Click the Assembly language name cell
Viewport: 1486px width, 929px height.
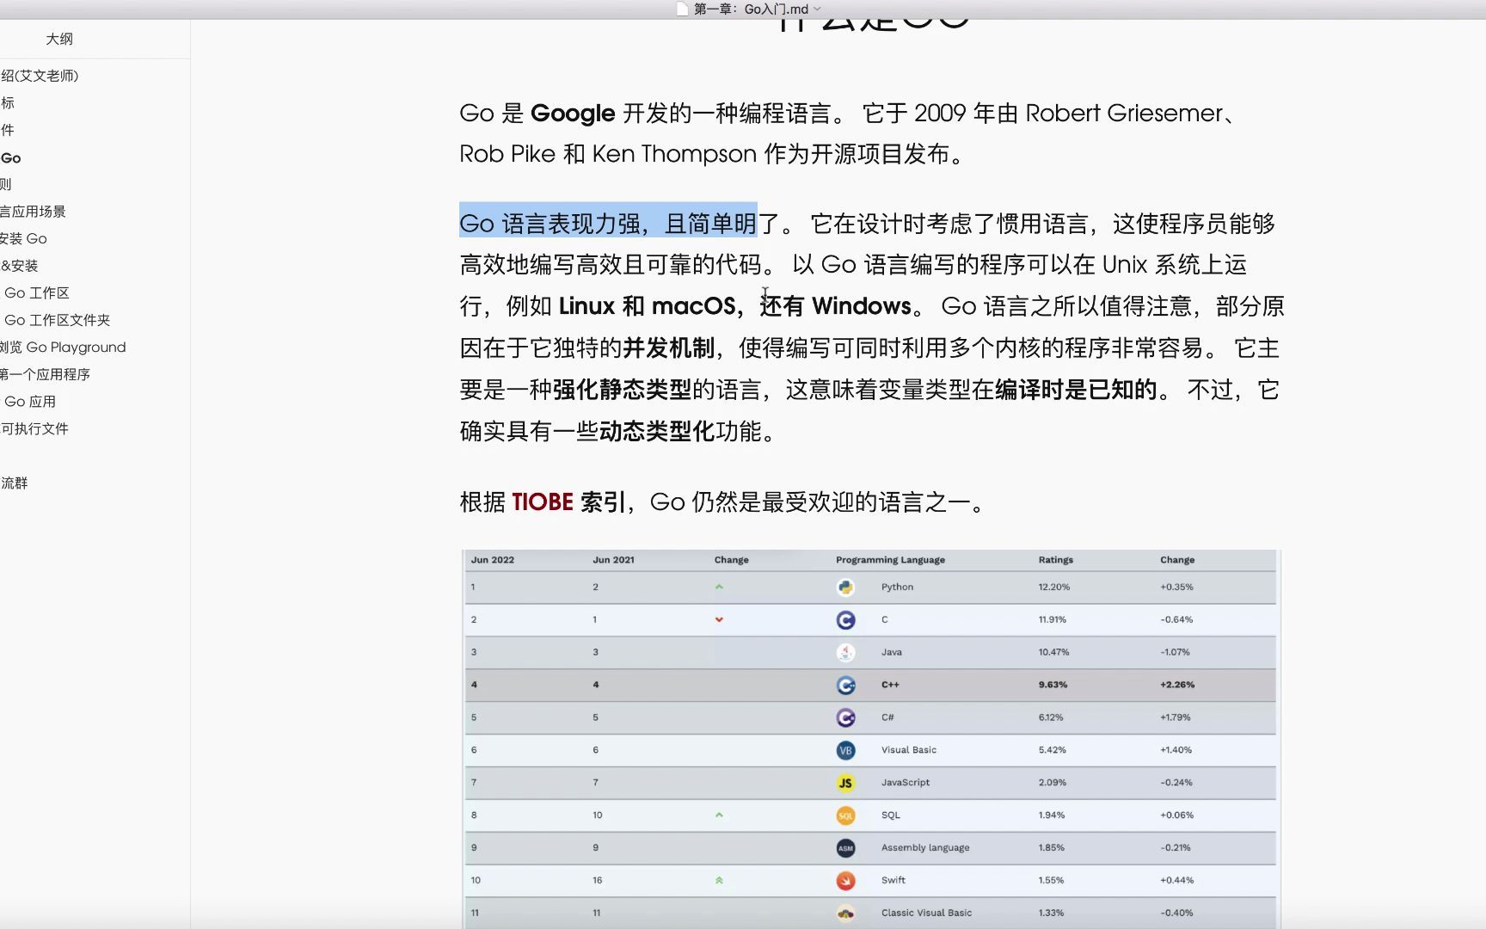click(x=924, y=847)
